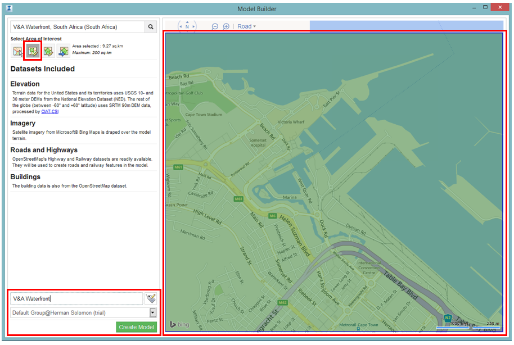
Task: Close the Model Builder window
Action: point(500,7)
